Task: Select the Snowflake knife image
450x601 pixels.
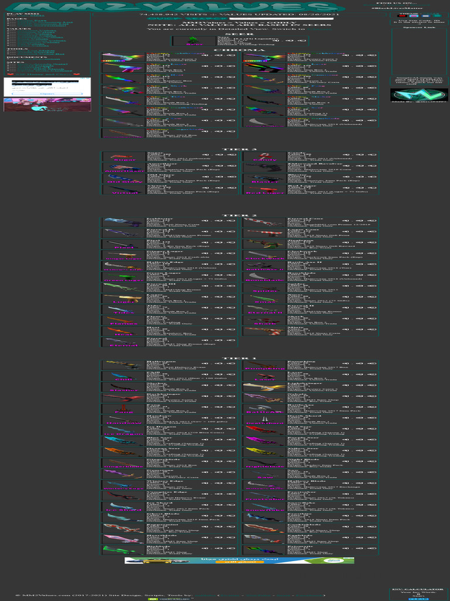Action: click(264, 507)
